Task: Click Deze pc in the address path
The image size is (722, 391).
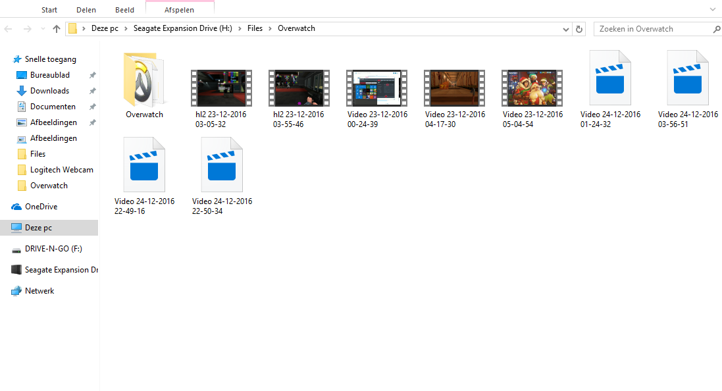Action: [x=105, y=28]
